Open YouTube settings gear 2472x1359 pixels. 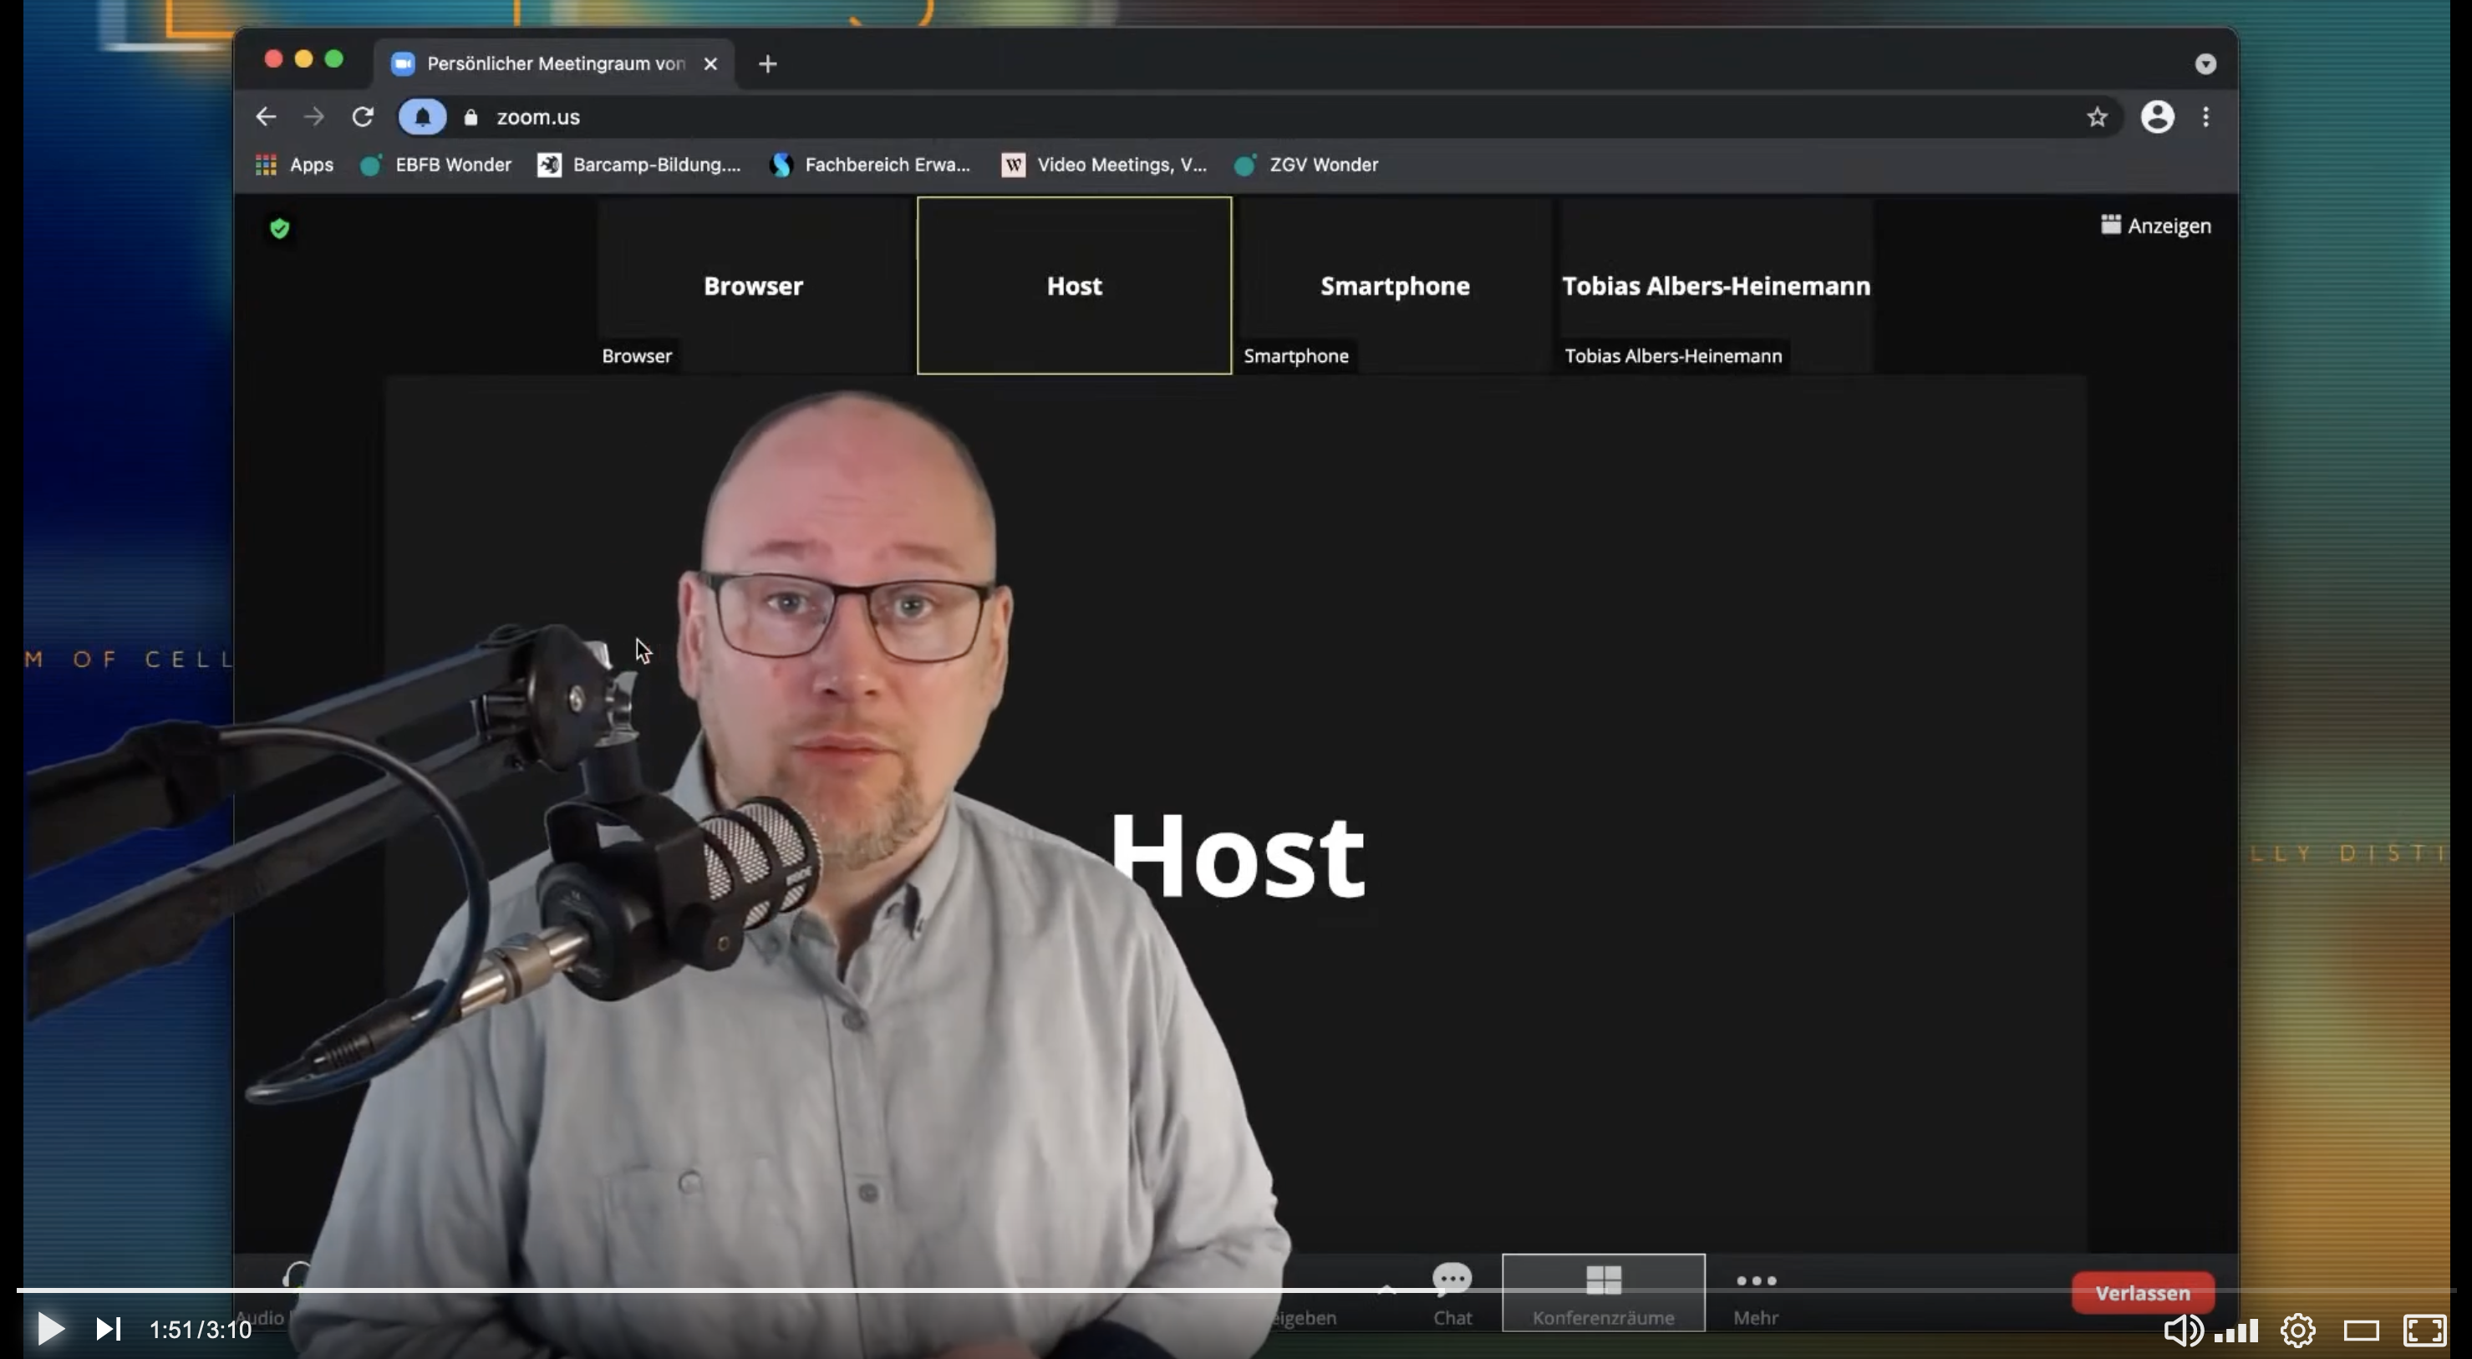click(2297, 1331)
